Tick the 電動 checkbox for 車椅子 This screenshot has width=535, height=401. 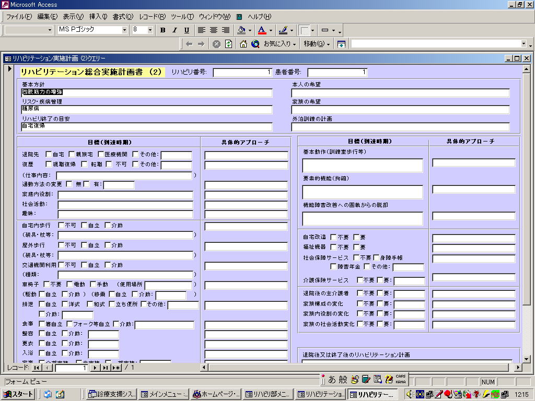69,285
